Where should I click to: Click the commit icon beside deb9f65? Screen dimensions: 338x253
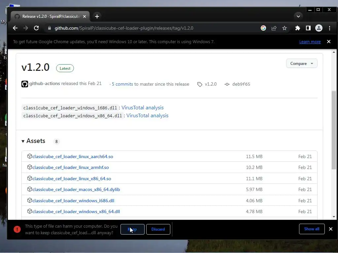point(227,84)
